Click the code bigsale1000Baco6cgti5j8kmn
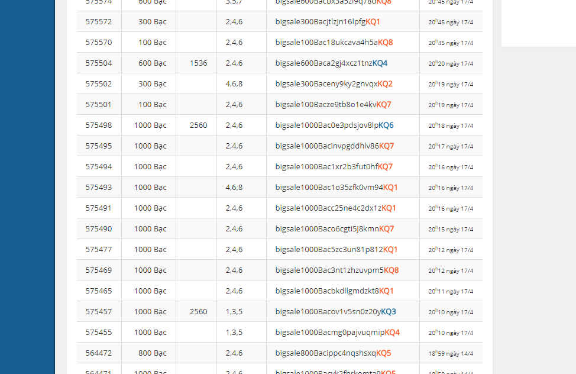This screenshot has height=374, width=576. 327,229
